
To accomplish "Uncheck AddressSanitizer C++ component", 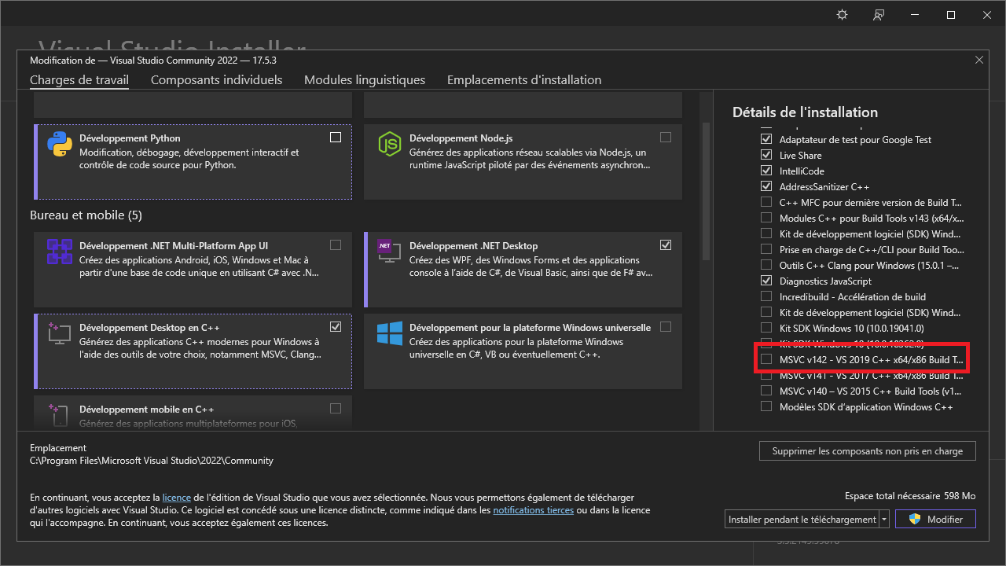I will coord(766,186).
